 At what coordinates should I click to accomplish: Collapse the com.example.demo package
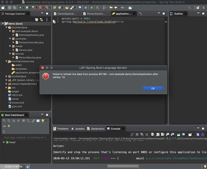[x=10, y=31]
